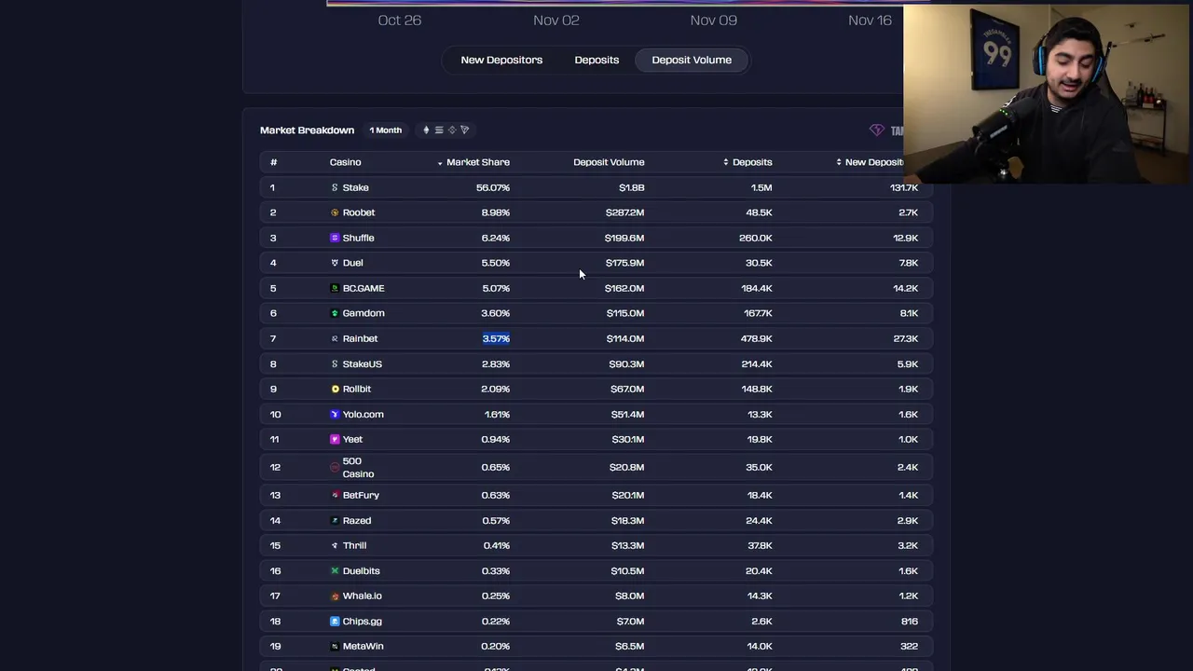This screenshot has height=671, width=1193.
Task: Open the Stake casino name link
Action: click(355, 187)
